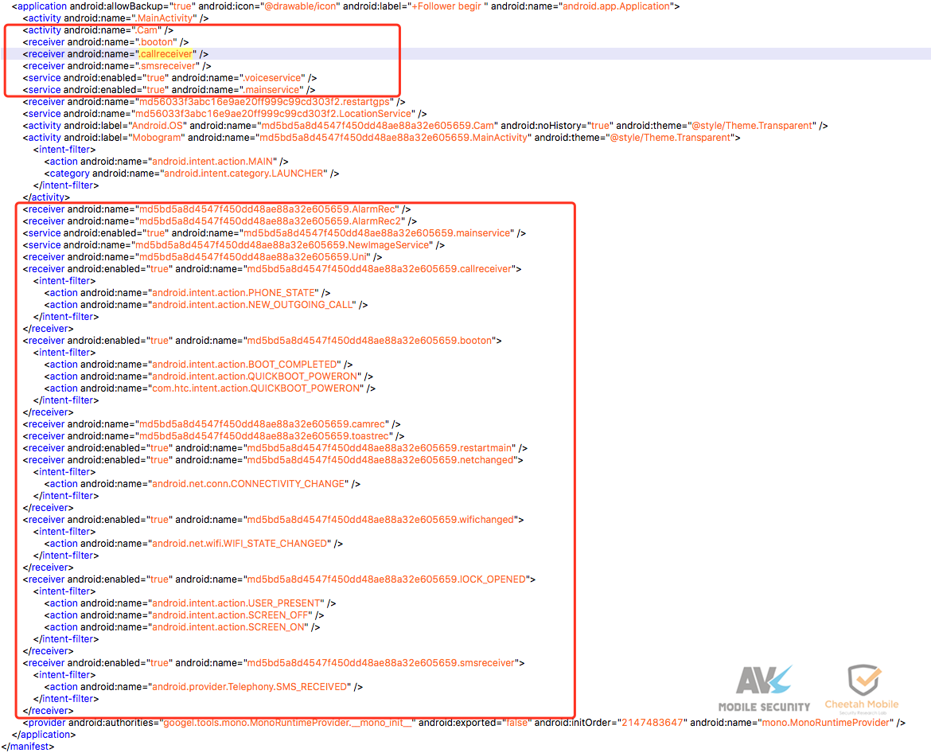Click the receiver name ending in ".netchanged"
Screen dimensions: 931x753
[380, 459]
